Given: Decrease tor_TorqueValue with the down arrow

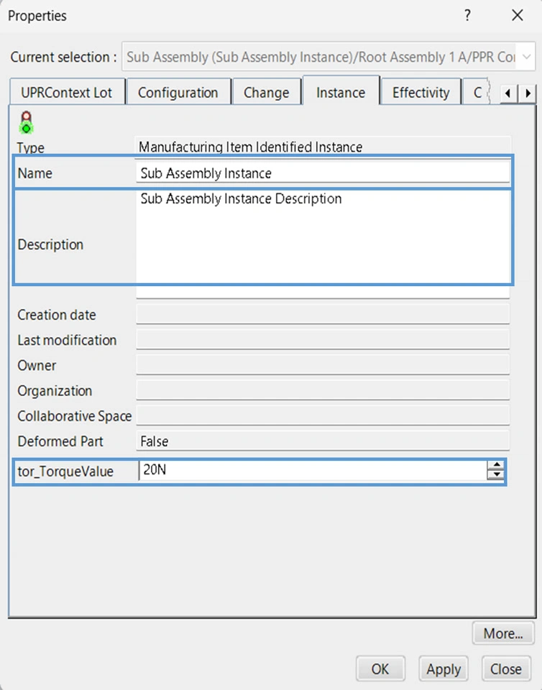Looking at the screenshot, I should 495,476.
